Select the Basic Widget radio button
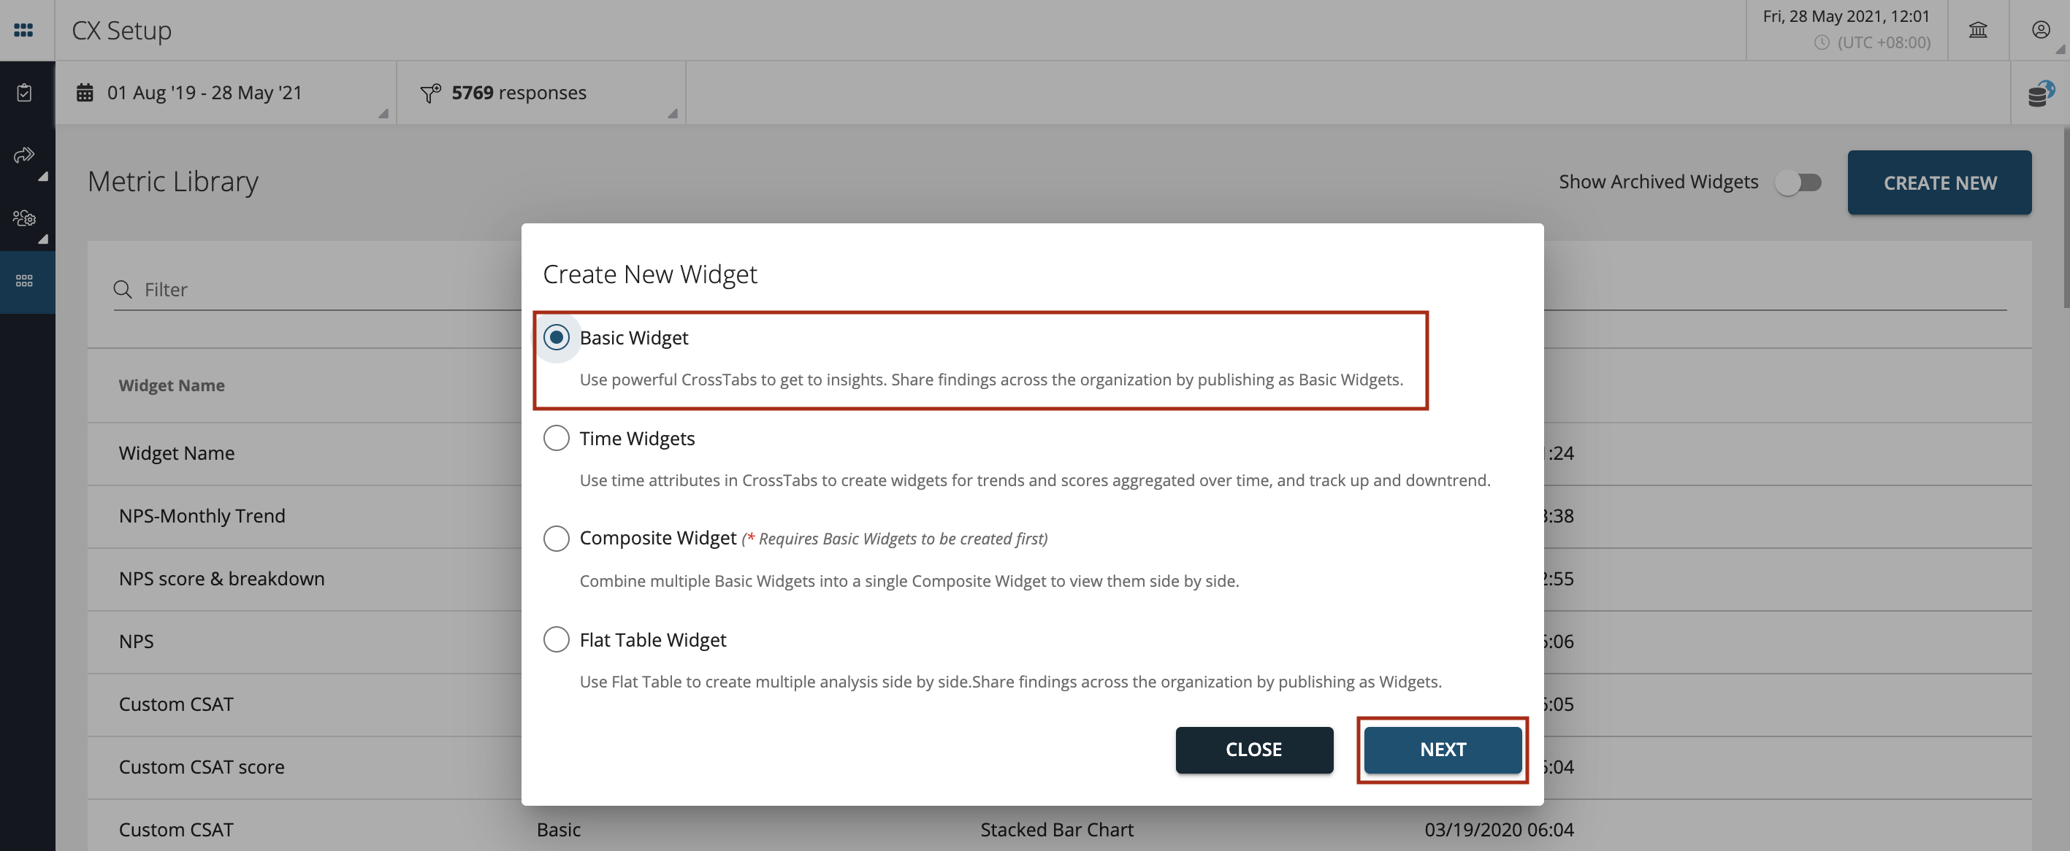Viewport: 2070px width, 851px height. pyautogui.click(x=554, y=336)
